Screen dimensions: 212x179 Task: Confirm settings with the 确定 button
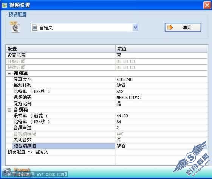point(183,28)
